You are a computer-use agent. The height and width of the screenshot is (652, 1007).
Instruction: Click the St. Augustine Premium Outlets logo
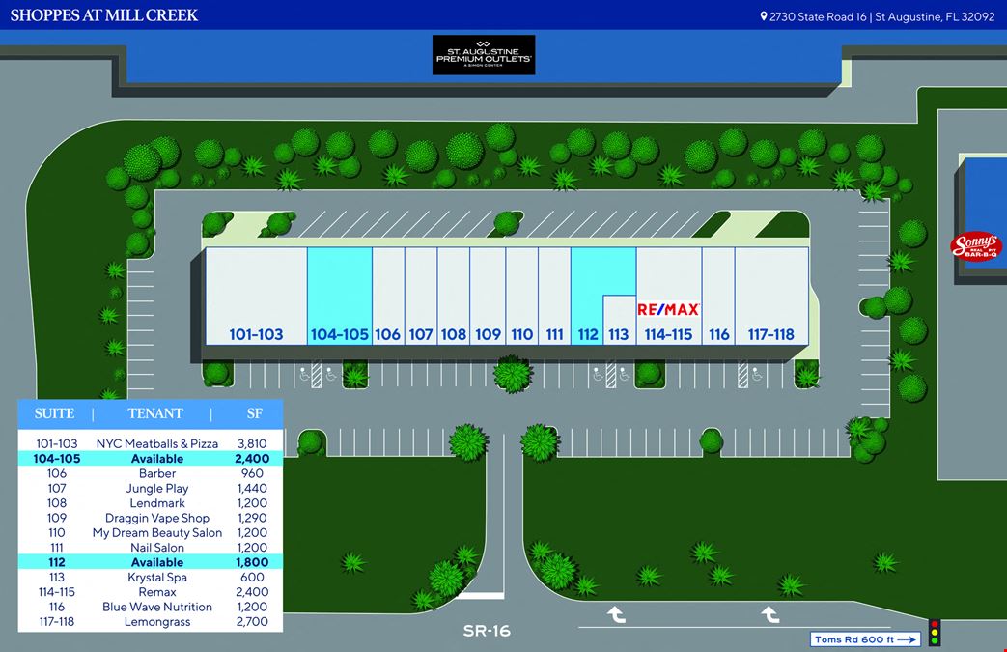[x=484, y=55]
